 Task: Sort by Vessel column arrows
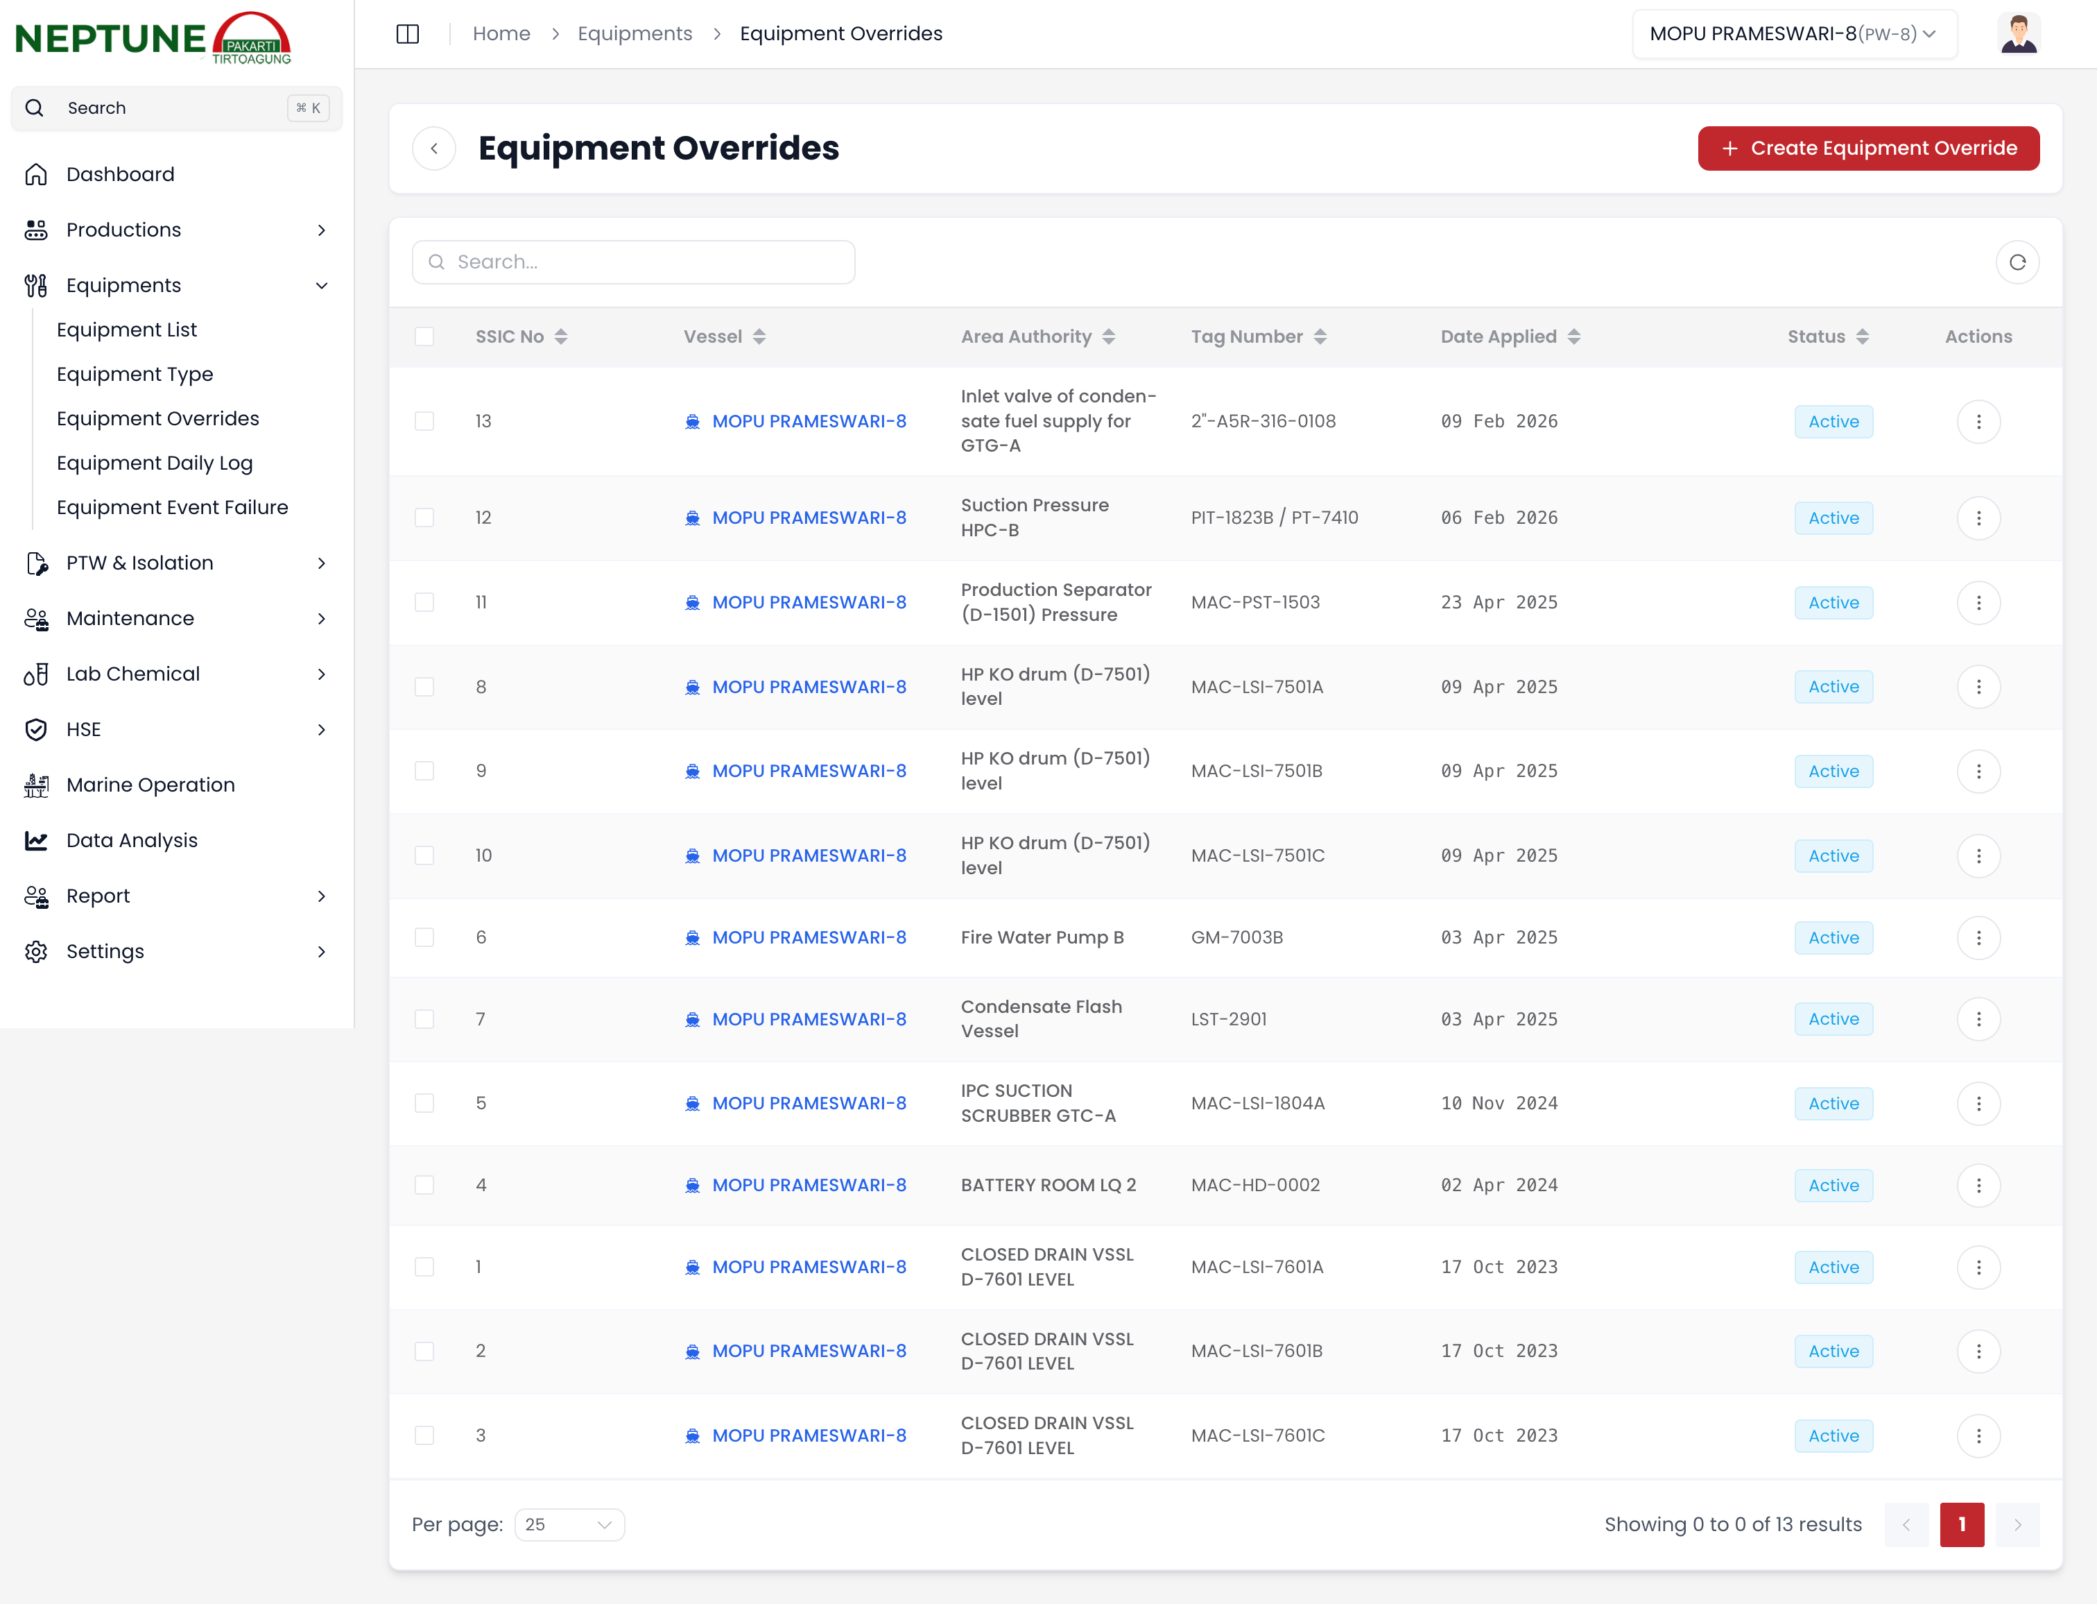pyautogui.click(x=759, y=337)
